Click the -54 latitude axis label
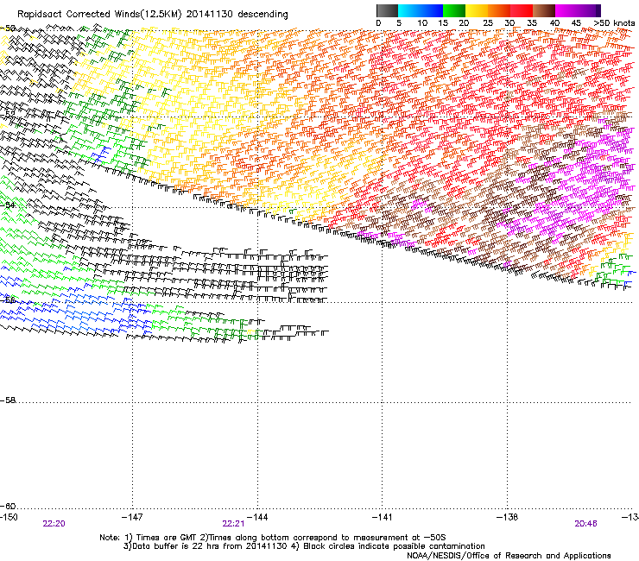639x561 pixels. coord(8,205)
